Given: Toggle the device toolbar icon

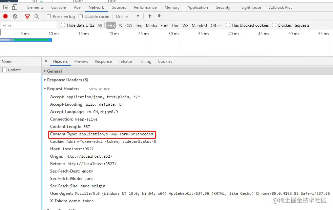Looking at the screenshot, I should pos(15,7).
